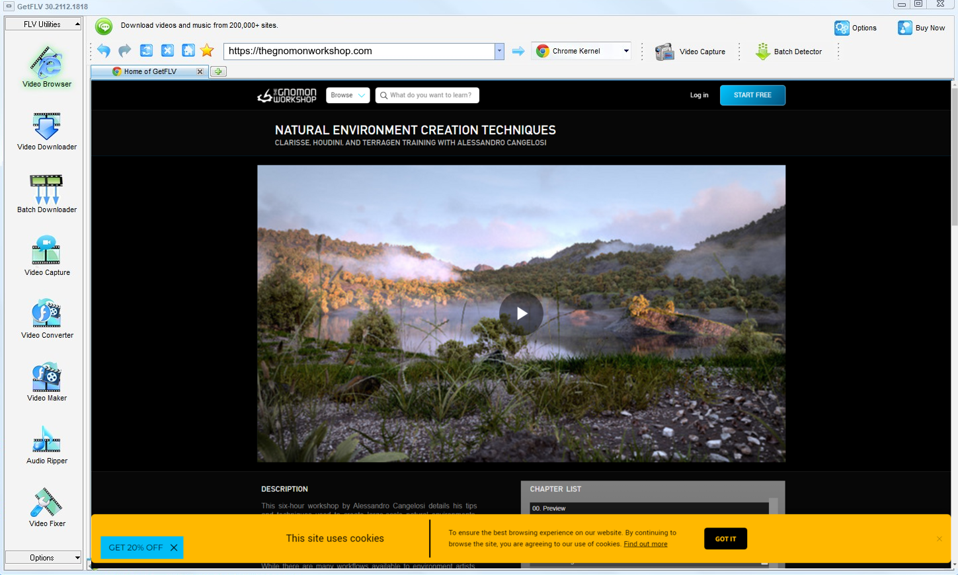
Task: Click the GET 20% OFF offer
Action: (136, 547)
